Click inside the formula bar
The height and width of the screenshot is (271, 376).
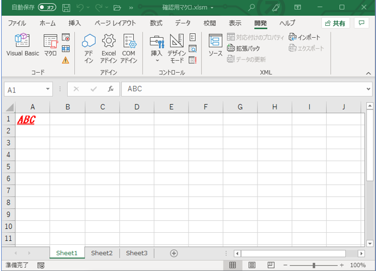click(x=243, y=89)
